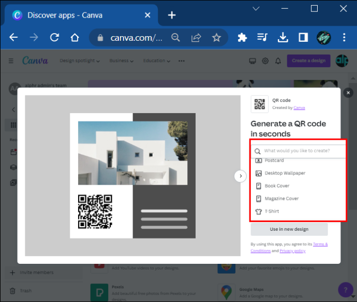Open the browser home page

(75, 37)
